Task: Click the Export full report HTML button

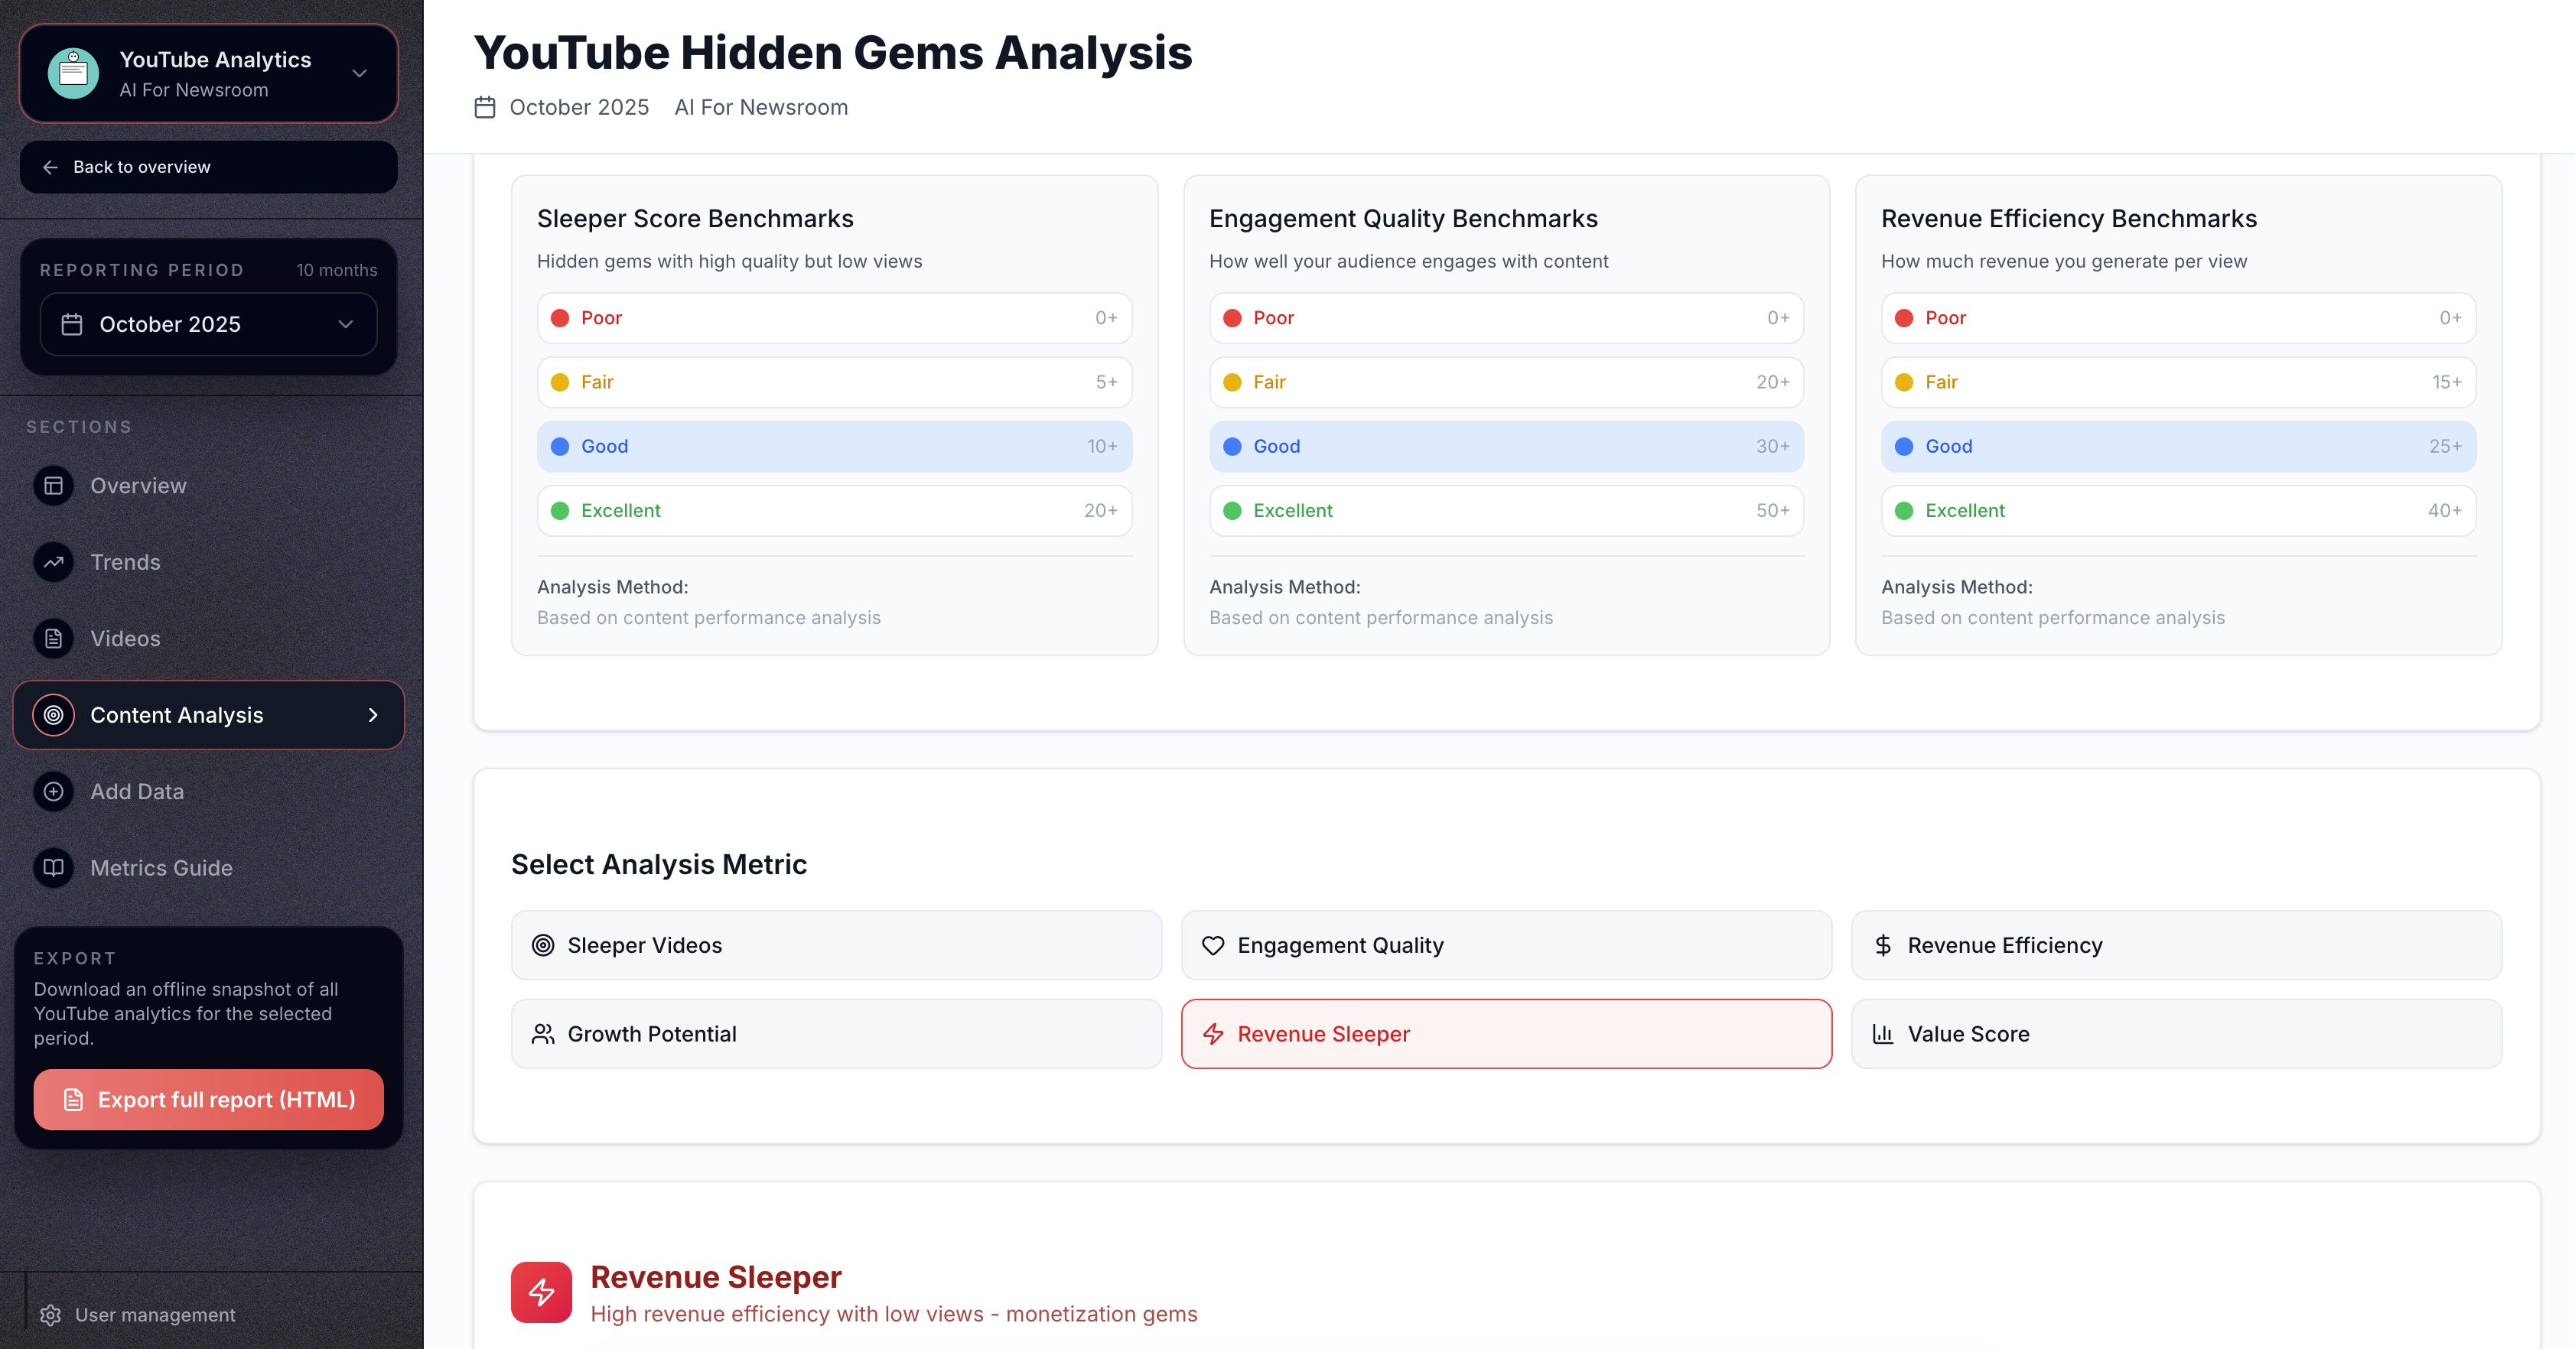Action: tap(208, 1099)
